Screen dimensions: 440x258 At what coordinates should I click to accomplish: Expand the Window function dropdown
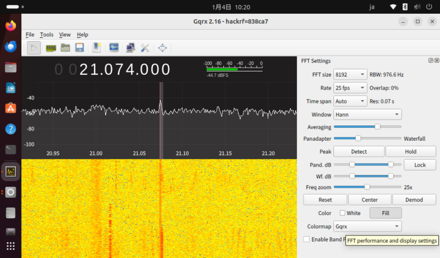367,114
